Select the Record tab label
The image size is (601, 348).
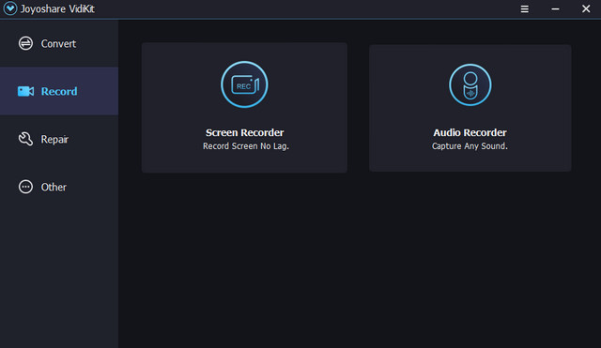coord(59,92)
